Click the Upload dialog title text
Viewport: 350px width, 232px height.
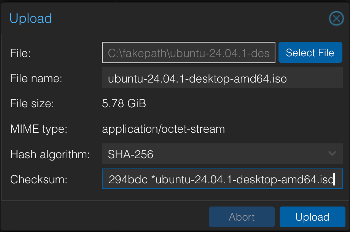(x=30, y=18)
